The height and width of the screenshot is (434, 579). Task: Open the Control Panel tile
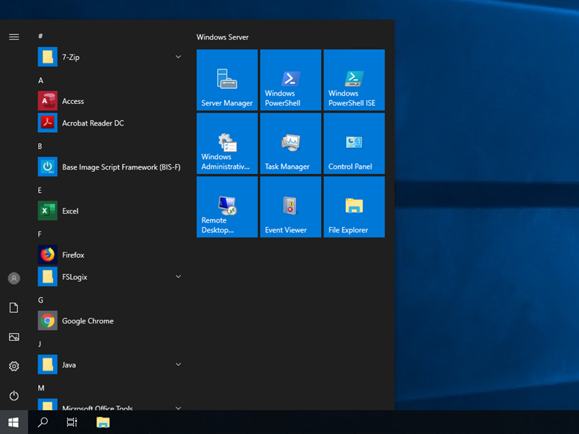[x=354, y=143]
